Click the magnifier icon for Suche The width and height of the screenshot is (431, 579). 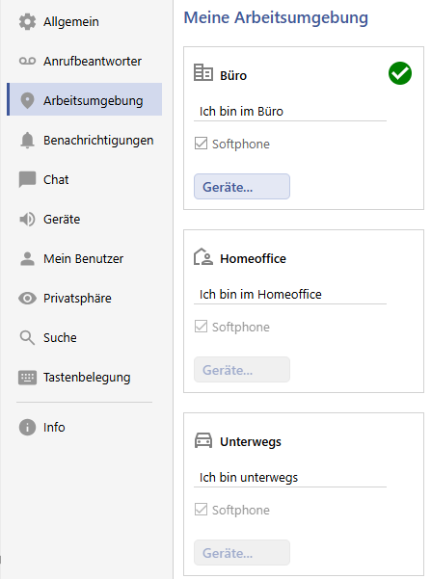pyautogui.click(x=27, y=337)
